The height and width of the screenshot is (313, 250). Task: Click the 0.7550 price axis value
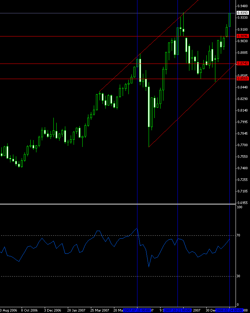click(x=242, y=157)
